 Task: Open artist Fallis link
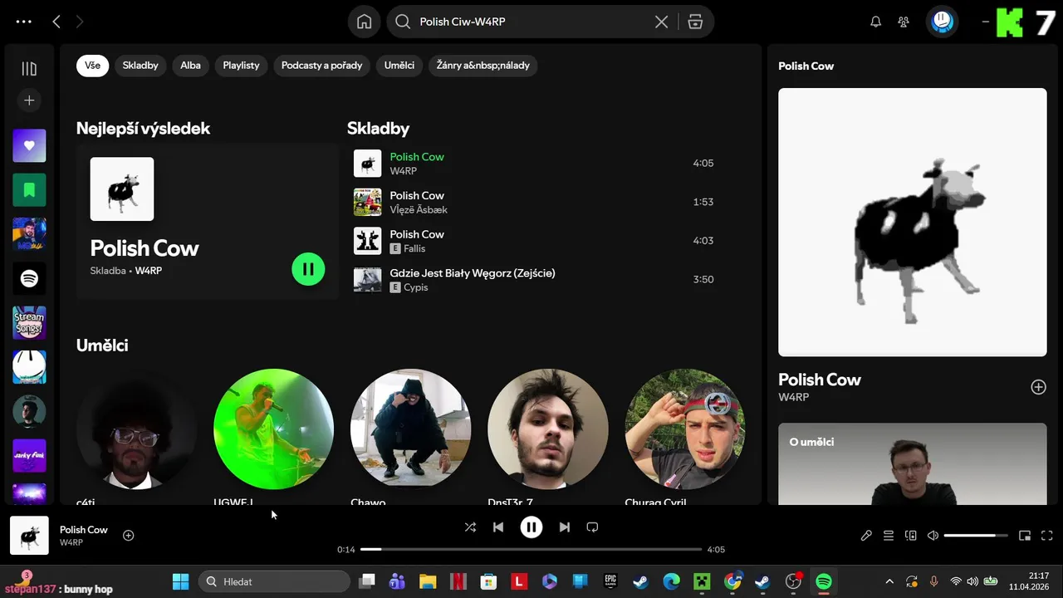[414, 248]
